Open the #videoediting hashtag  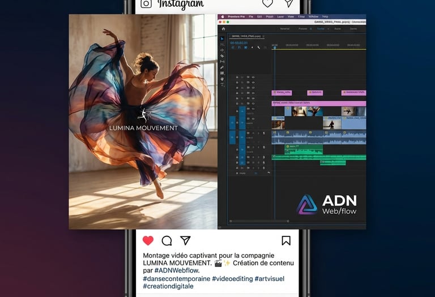pos(232,279)
